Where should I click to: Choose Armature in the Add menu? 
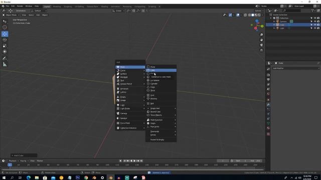click(130, 89)
